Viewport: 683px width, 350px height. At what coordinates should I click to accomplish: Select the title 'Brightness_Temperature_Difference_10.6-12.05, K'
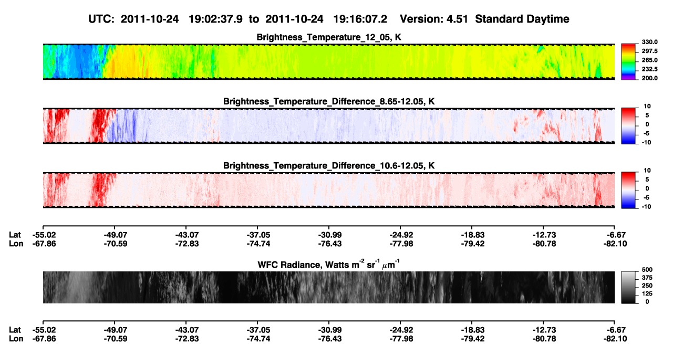click(x=329, y=165)
